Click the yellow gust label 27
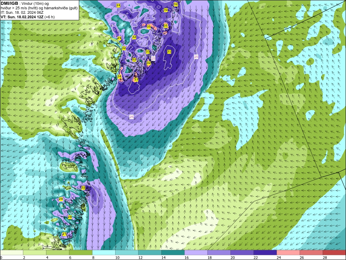Image resolution: width=346 pixels, height=260 pixels. click(x=64, y=234)
